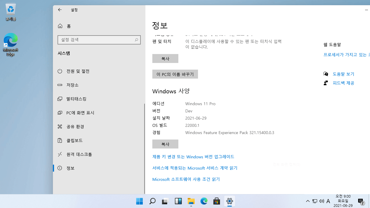
Task: Click the 복사 button under Windows 사양
Action: (165, 144)
